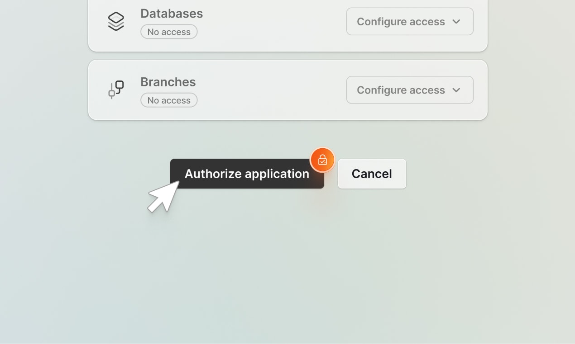Select the Branches section row
575x344 pixels.
287,90
